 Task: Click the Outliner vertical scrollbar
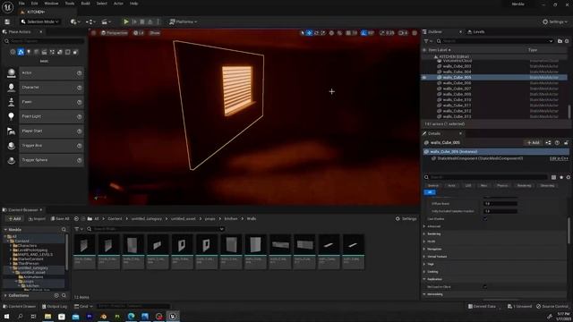coord(569,112)
